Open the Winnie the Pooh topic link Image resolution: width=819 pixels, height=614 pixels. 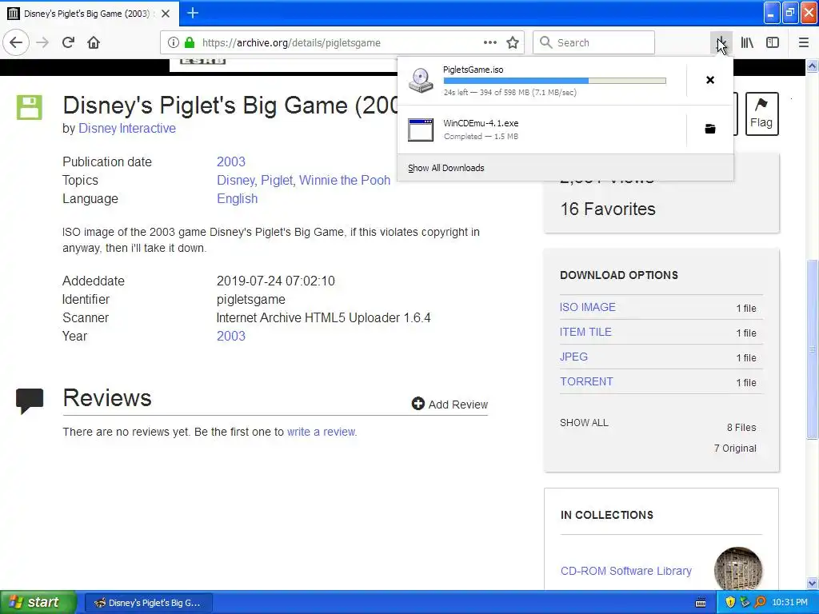click(x=345, y=180)
